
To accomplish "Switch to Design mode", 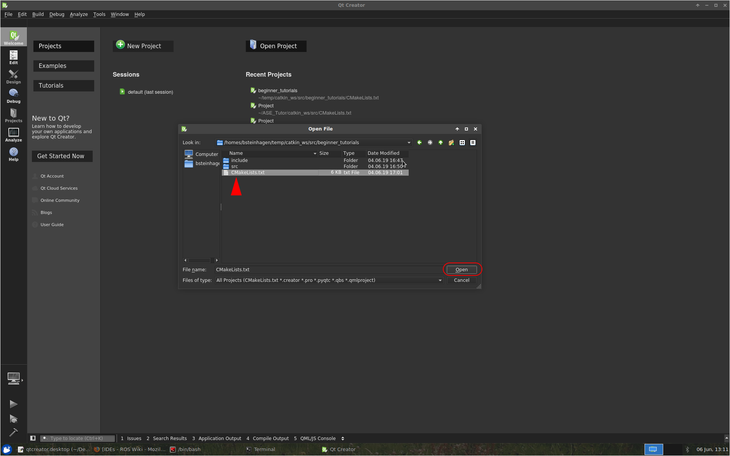I will [x=14, y=77].
